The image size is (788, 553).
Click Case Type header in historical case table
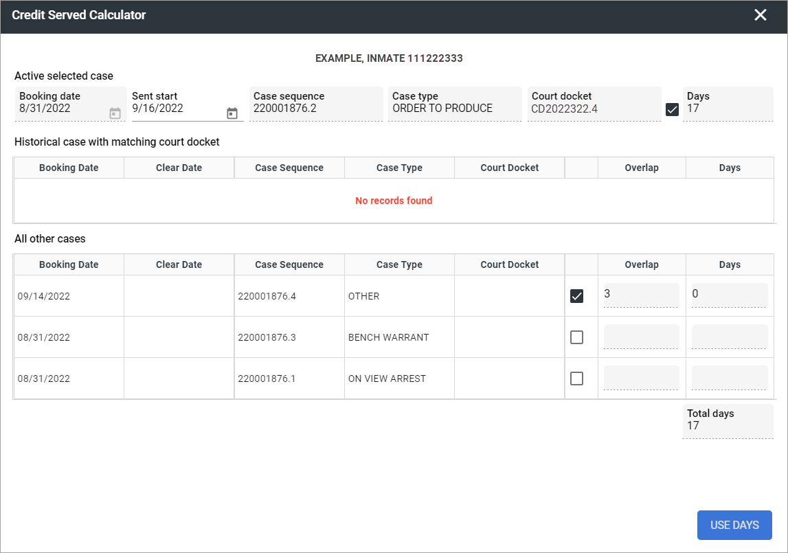coord(400,168)
